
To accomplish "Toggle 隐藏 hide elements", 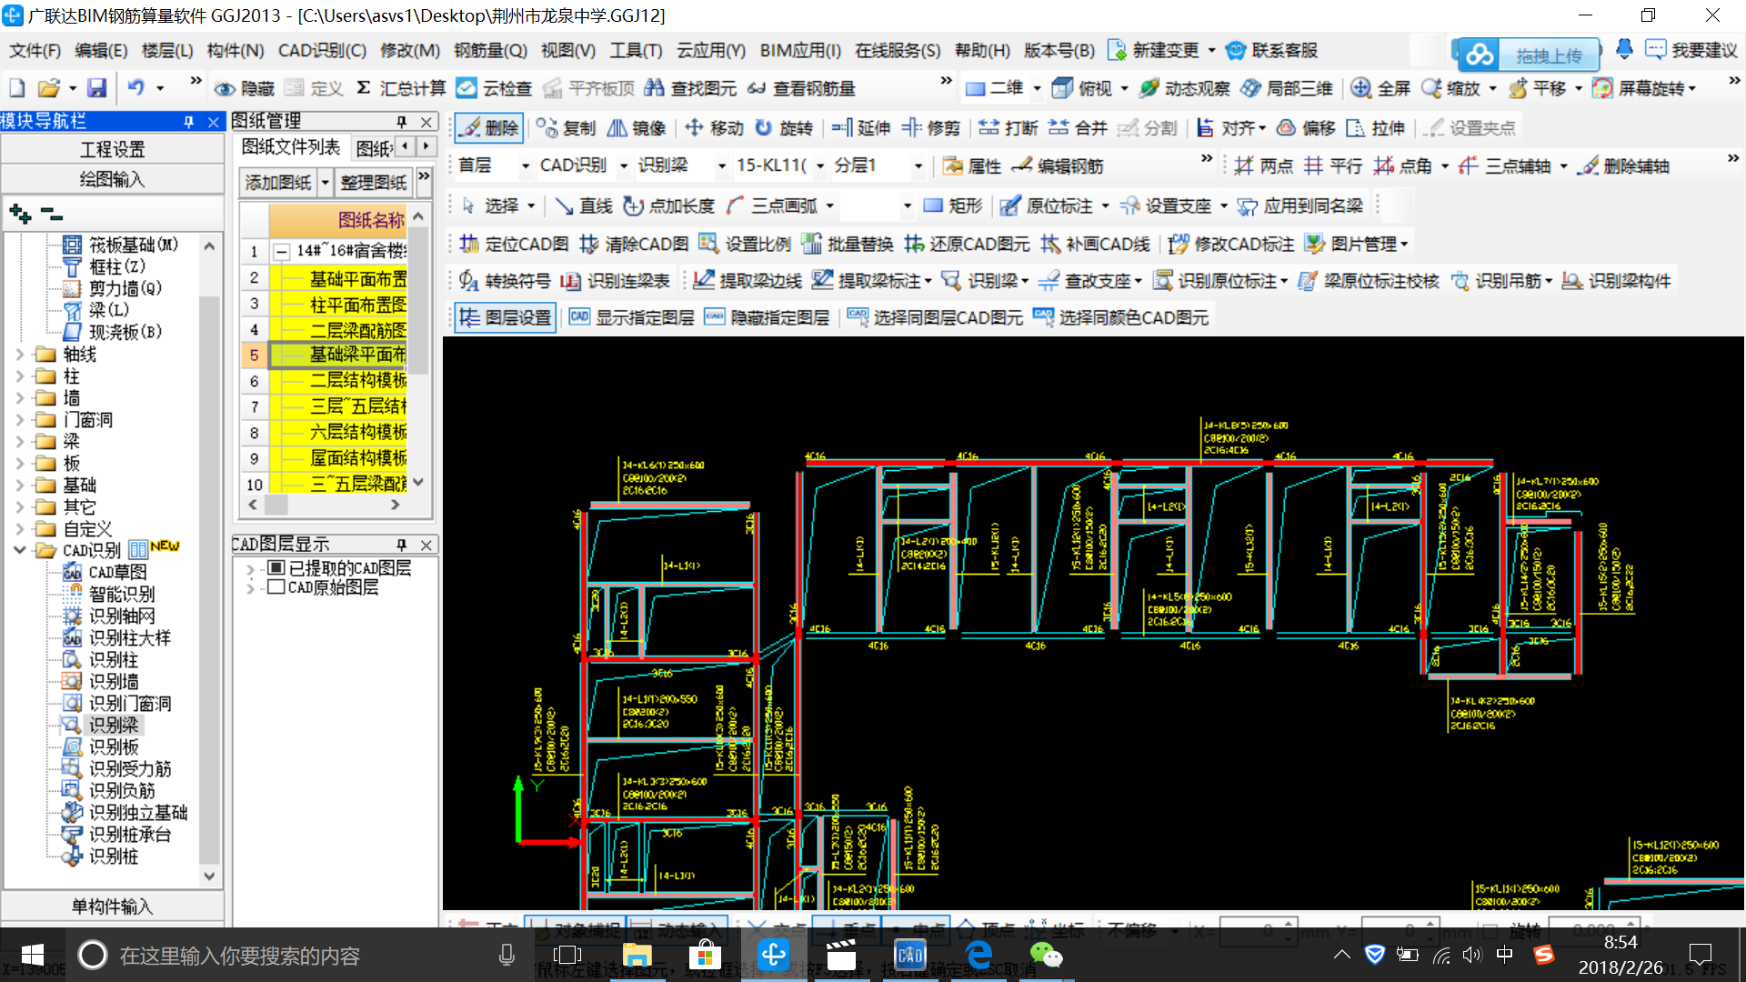I will [244, 88].
